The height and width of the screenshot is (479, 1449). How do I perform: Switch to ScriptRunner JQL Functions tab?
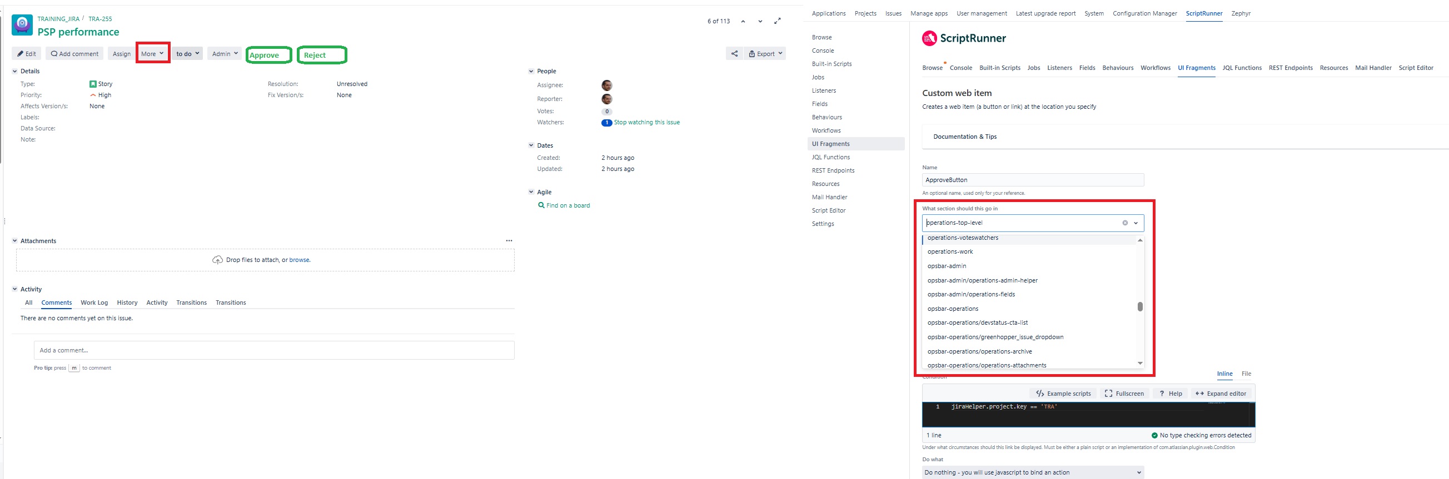click(1242, 68)
